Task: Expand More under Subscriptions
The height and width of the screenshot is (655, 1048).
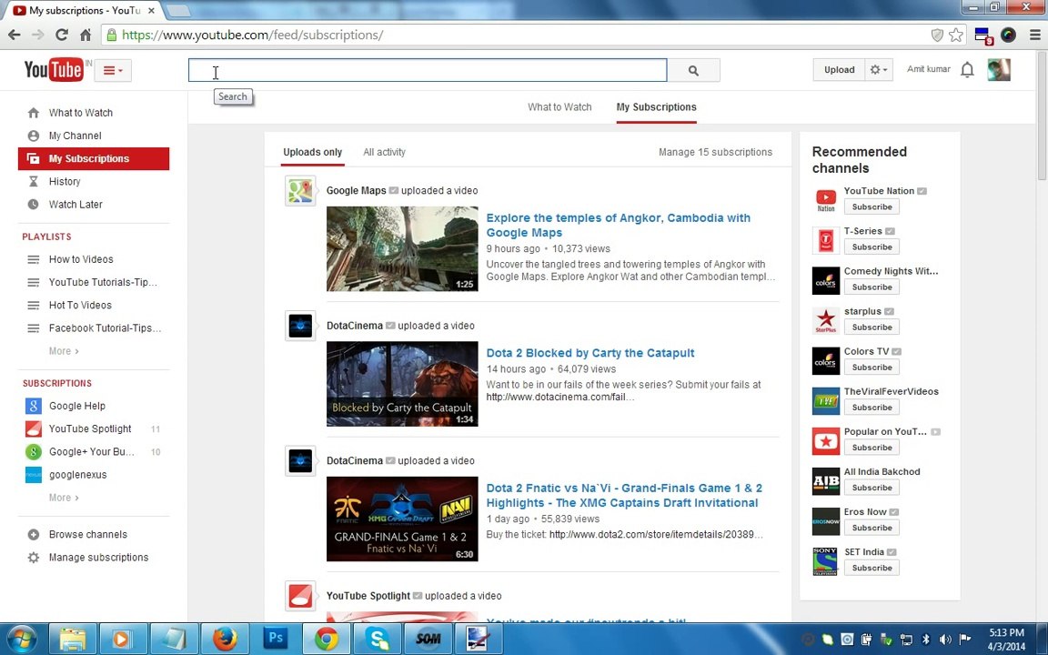Action: pos(64,498)
